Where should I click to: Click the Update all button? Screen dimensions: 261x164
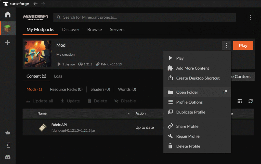(40, 101)
